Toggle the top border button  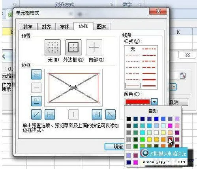click(x=36, y=74)
